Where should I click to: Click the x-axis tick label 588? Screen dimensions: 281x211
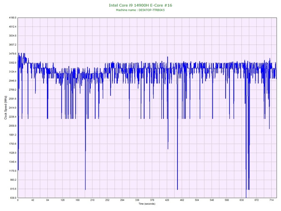click(227, 200)
